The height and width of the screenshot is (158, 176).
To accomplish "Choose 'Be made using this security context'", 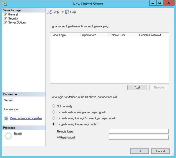I will pyautogui.click(x=53, y=124).
